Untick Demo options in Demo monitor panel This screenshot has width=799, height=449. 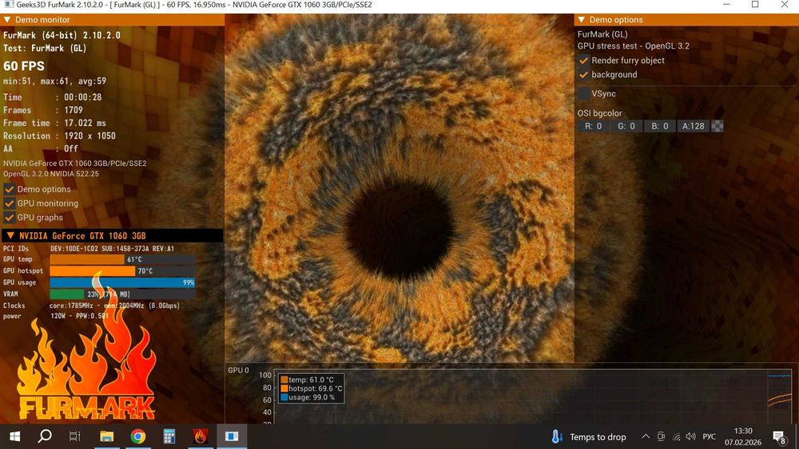9,189
